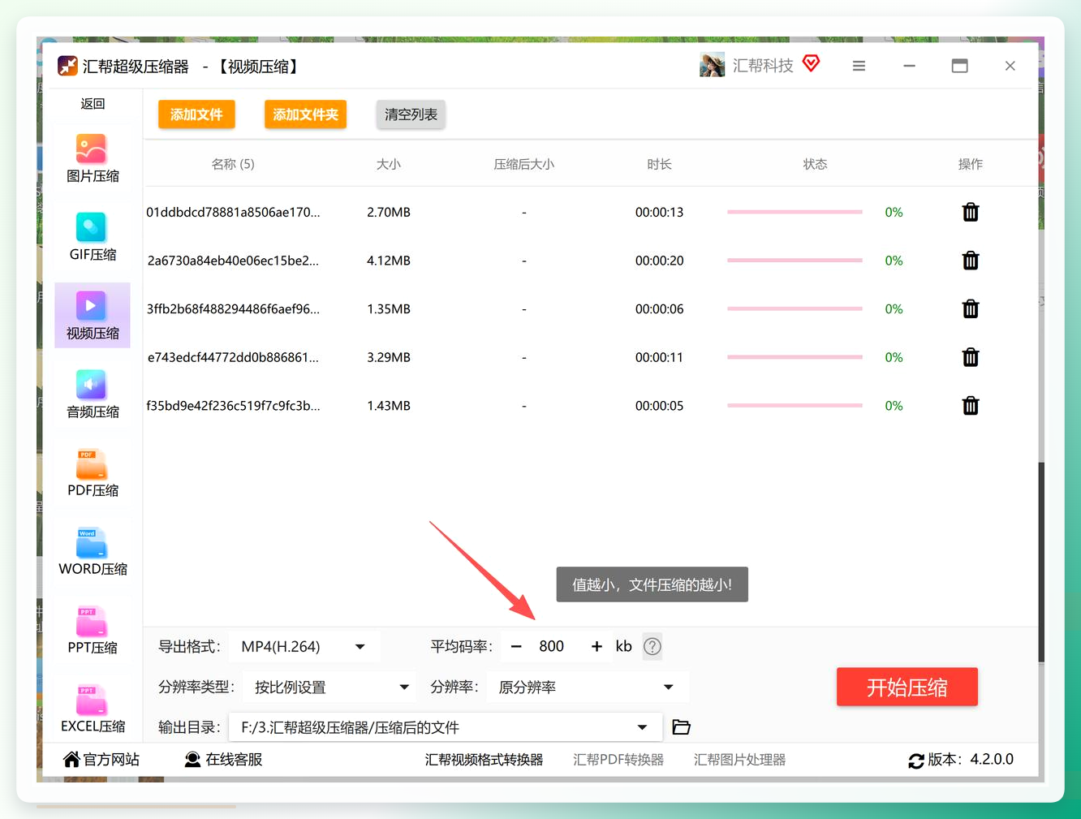Click the 汇帮科技 user avatar
The height and width of the screenshot is (819, 1081).
713,66
